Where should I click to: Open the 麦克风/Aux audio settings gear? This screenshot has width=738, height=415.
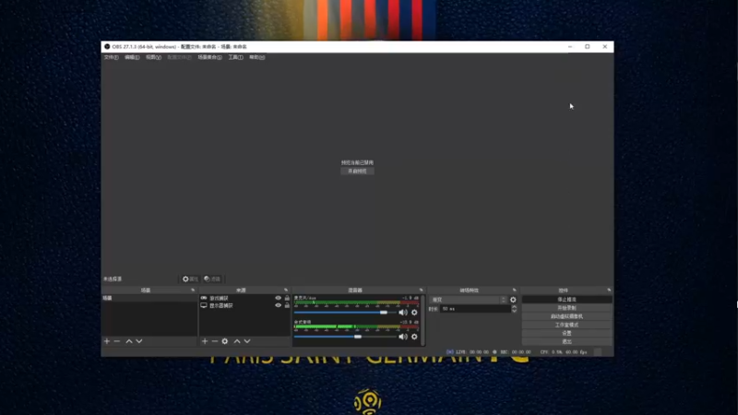coord(414,313)
